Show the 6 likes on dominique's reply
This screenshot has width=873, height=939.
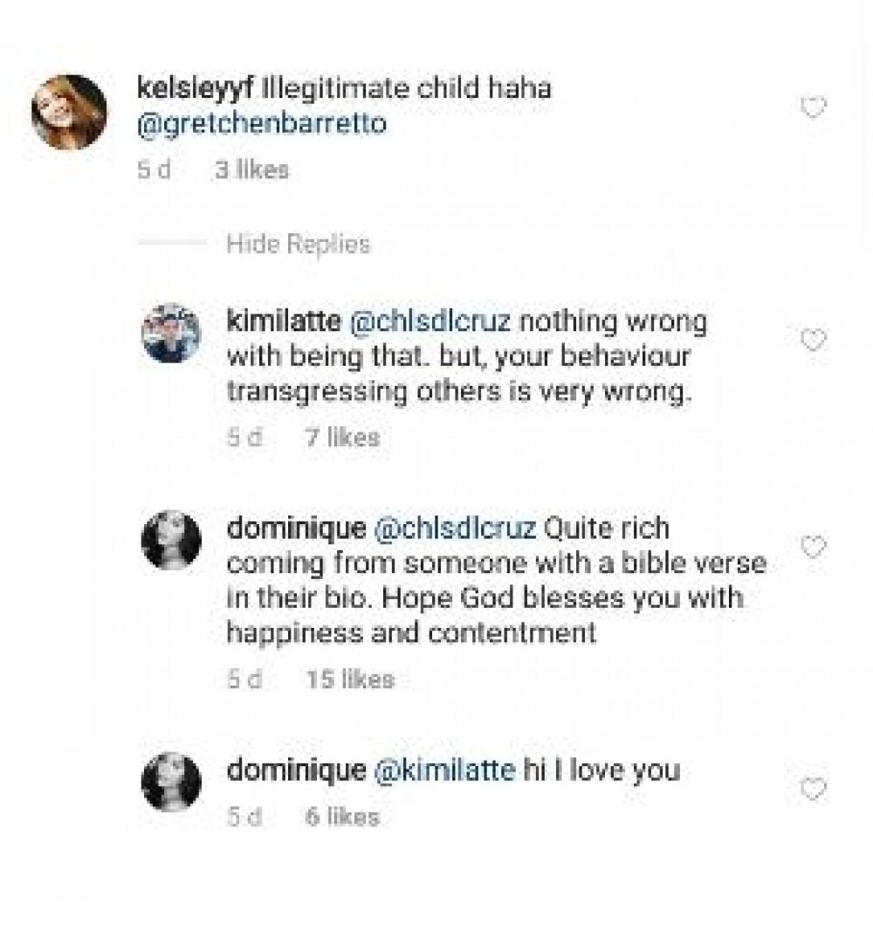tap(341, 817)
